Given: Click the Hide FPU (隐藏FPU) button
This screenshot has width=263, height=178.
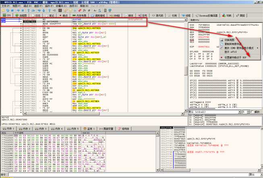Looking at the screenshot, I should (x=194, y=20).
